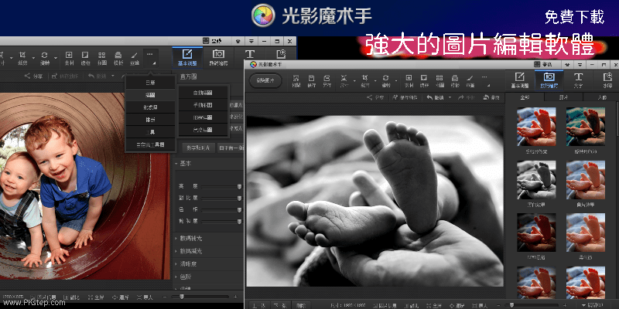Select the Crop (裁剪) tool in front window
619x309 pixels.
365,80
